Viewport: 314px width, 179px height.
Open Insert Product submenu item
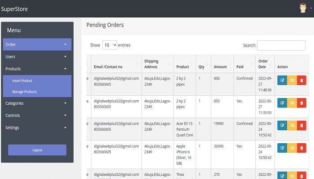22,81
